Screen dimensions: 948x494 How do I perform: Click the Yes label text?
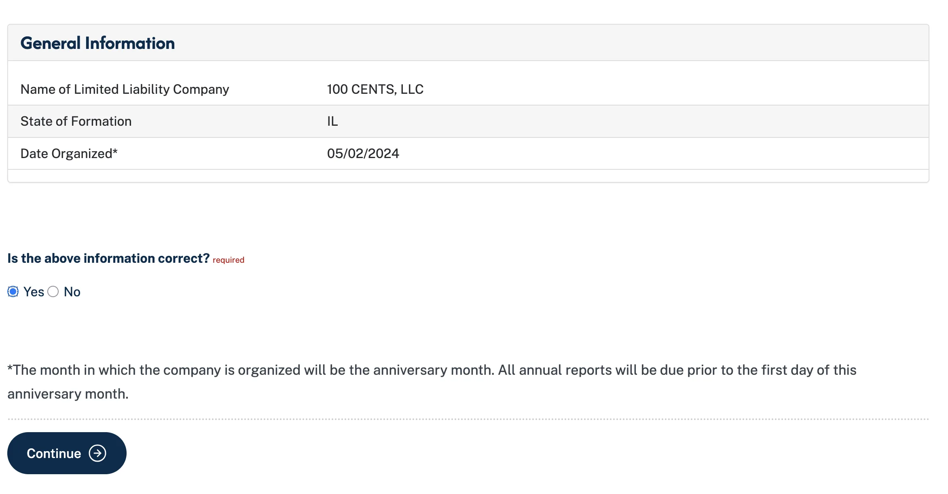(x=35, y=291)
